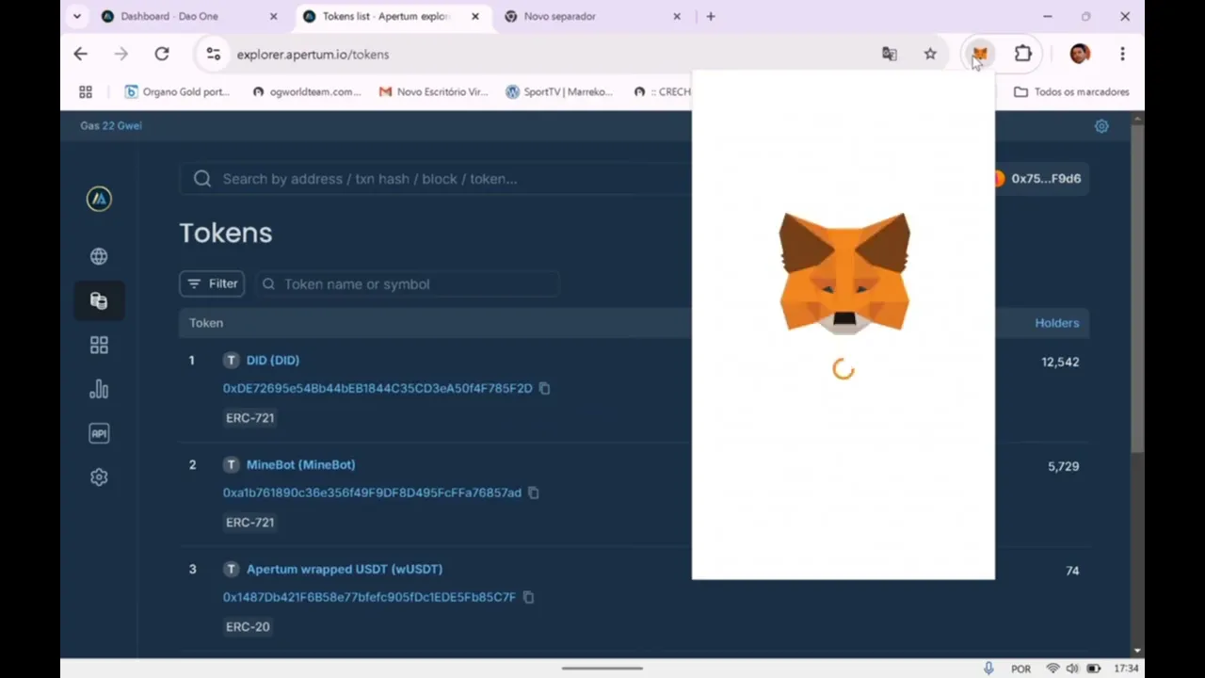
Task: Open the Chrome extensions puzzle icon
Action: point(1023,54)
